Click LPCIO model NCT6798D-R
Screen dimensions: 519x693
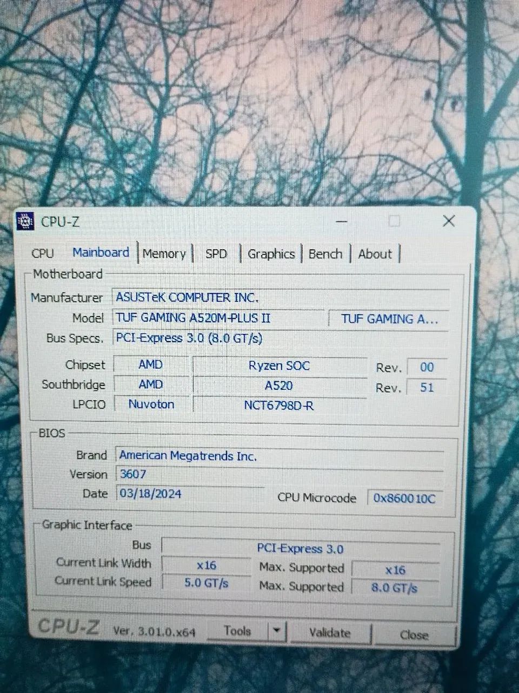tap(280, 405)
